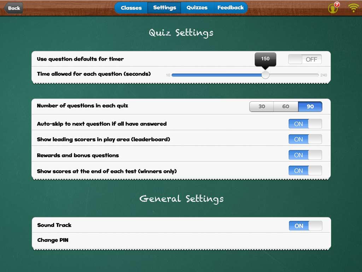This screenshot has height=272, width=362.
Task: Click the Wi-Fi connection status icon
Action: click(354, 8)
